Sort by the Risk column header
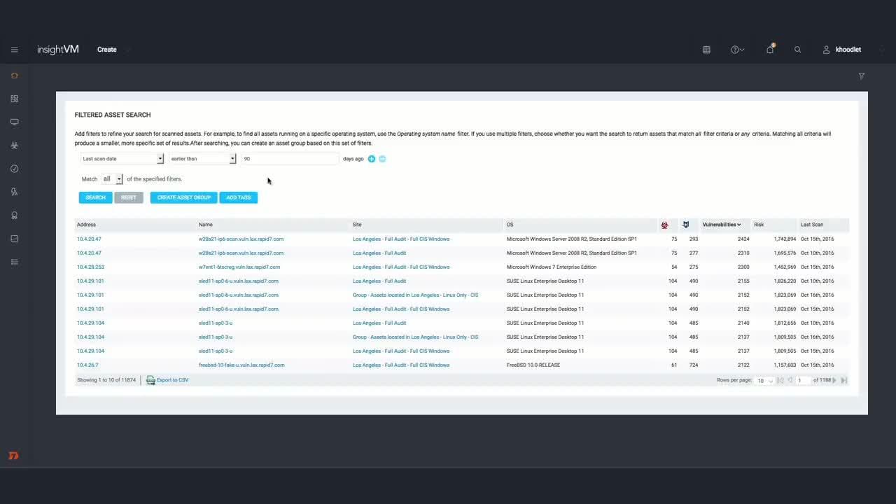This screenshot has height=504, width=896. coord(759,225)
